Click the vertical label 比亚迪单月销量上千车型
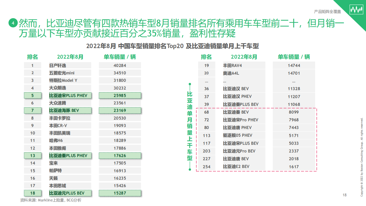 pyautogui.click(x=190, y=126)
